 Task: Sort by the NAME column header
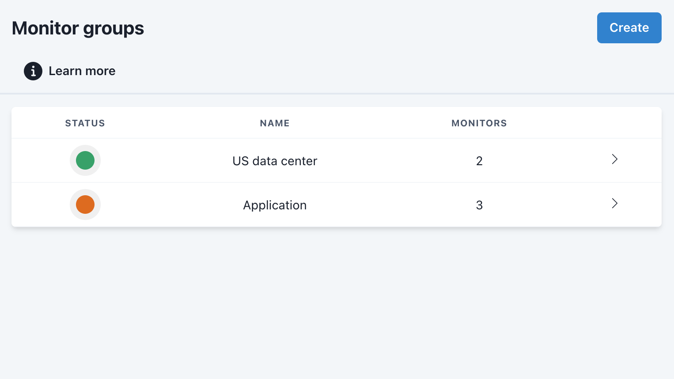[275, 123]
